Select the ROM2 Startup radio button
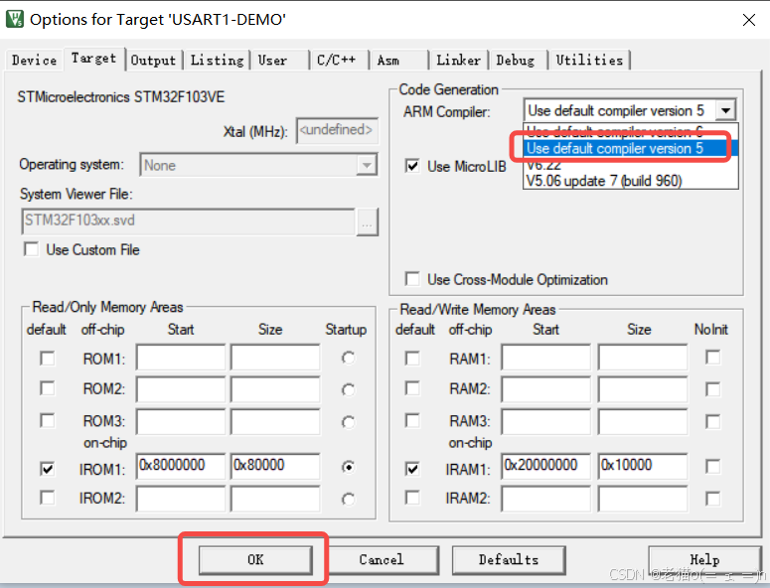Viewport: 770px width, 588px height. [348, 389]
